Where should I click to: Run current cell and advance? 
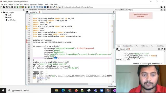(23, 7)
